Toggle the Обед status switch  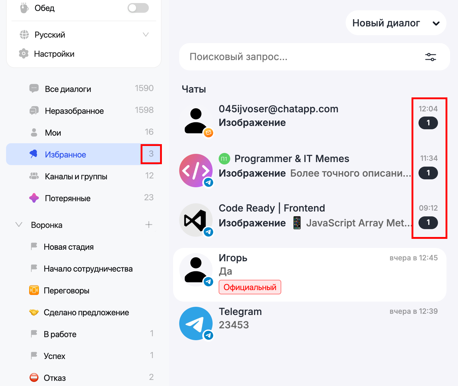(138, 8)
